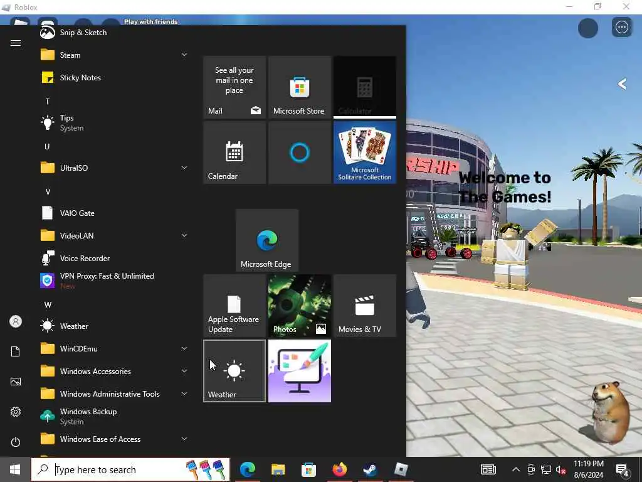Focus the taskbar search box

tap(130, 469)
